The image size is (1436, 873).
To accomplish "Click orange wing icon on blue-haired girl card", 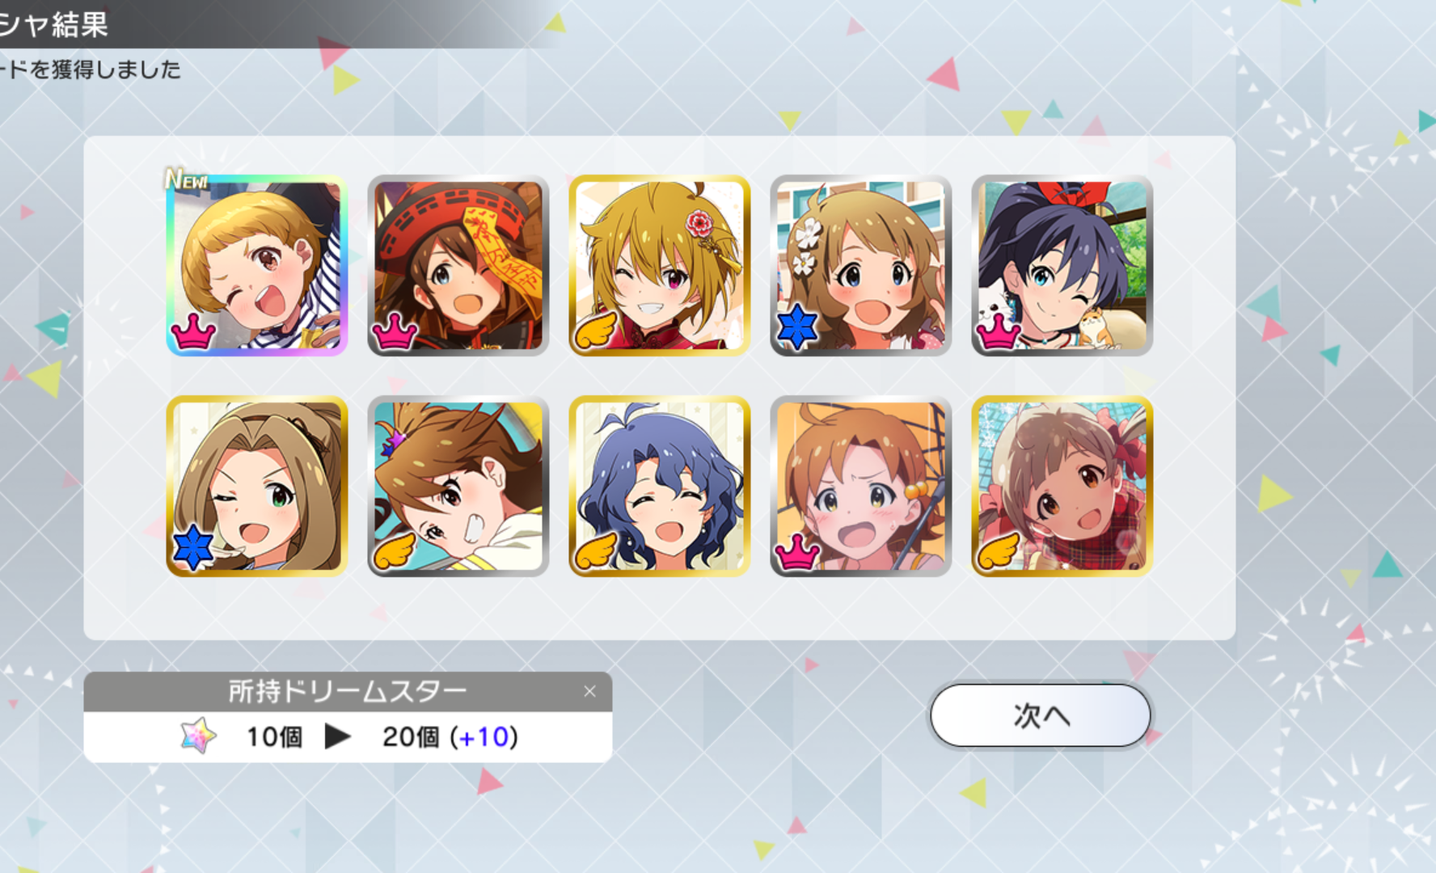I will coord(597,550).
